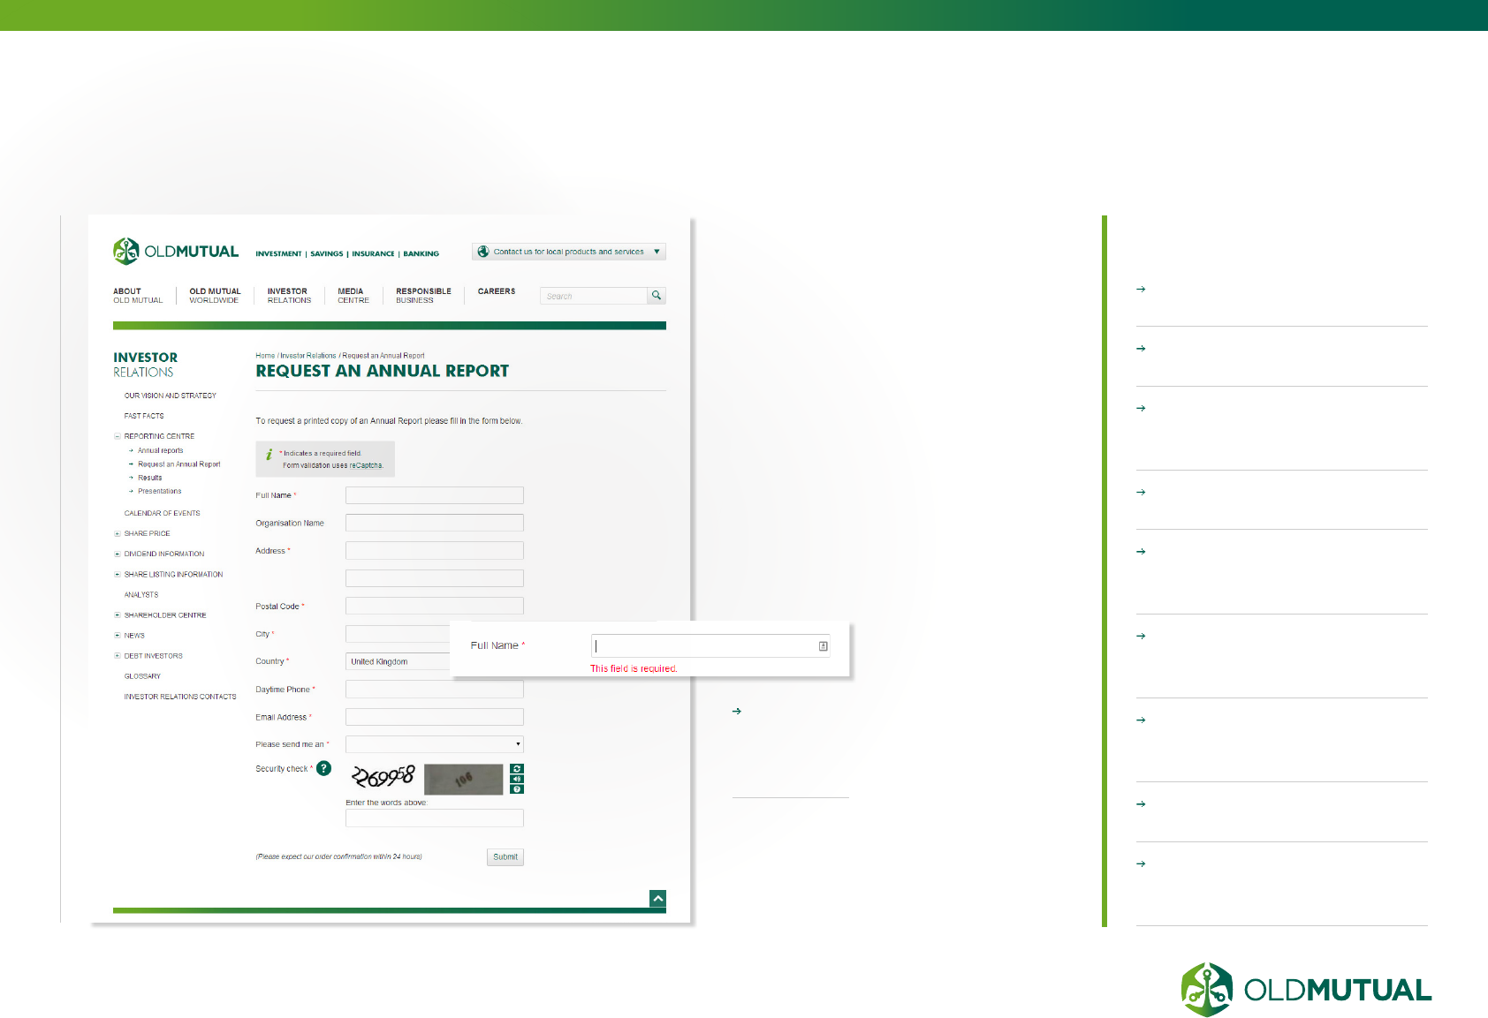1488x1018 pixels.
Task: Open the Please send me an dropdown
Action: tap(435, 744)
